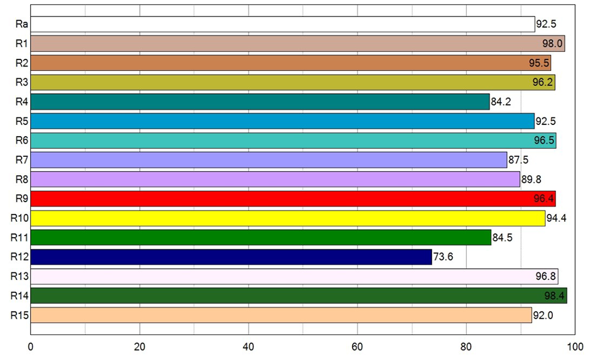This screenshot has width=590, height=355.
Task: Select the blue R5 bar
Action: [283, 121]
